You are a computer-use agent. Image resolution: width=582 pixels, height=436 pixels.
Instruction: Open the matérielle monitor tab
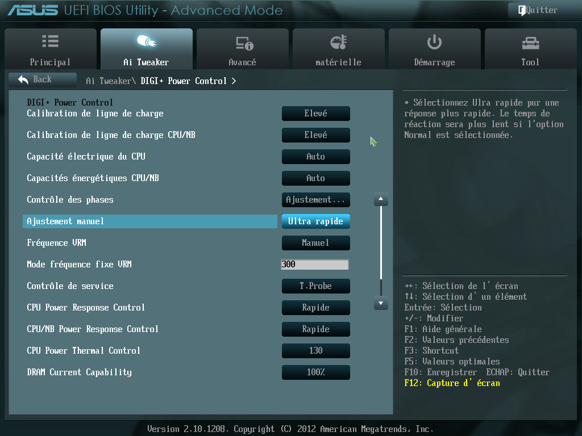pyautogui.click(x=339, y=49)
